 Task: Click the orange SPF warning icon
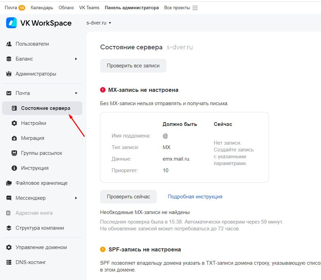click(102, 249)
